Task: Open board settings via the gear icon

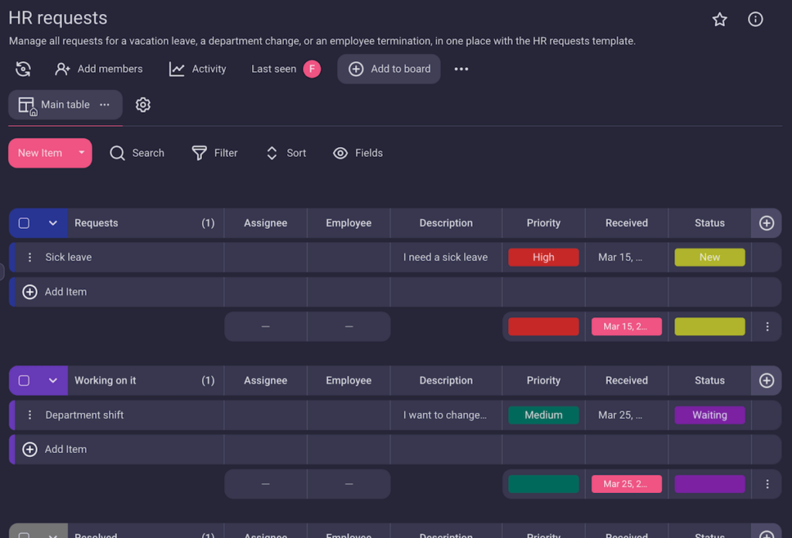Action: pos(143,104)
